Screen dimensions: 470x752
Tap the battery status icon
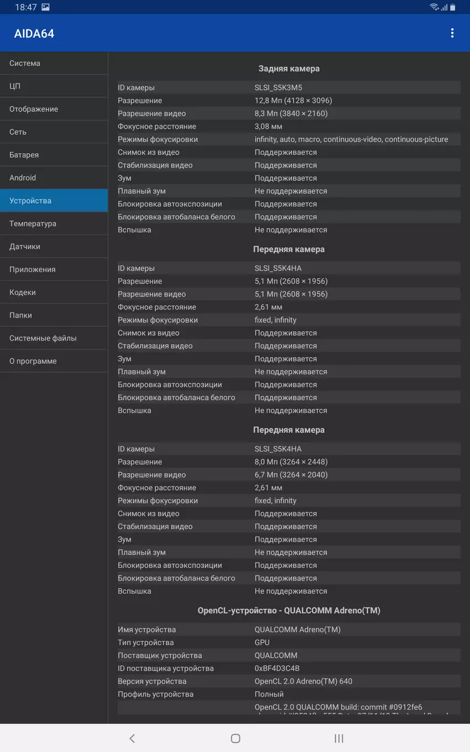pos(452,7)
